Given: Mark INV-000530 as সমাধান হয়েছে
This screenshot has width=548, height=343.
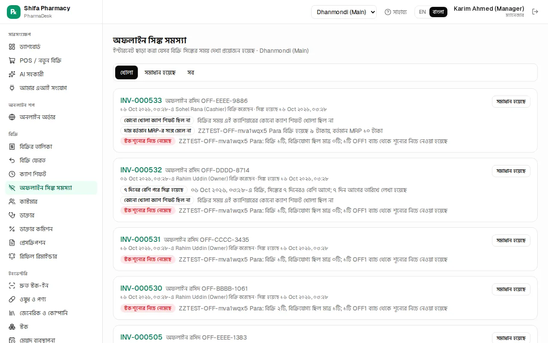Looking at the screenshot, I should 511,289.
